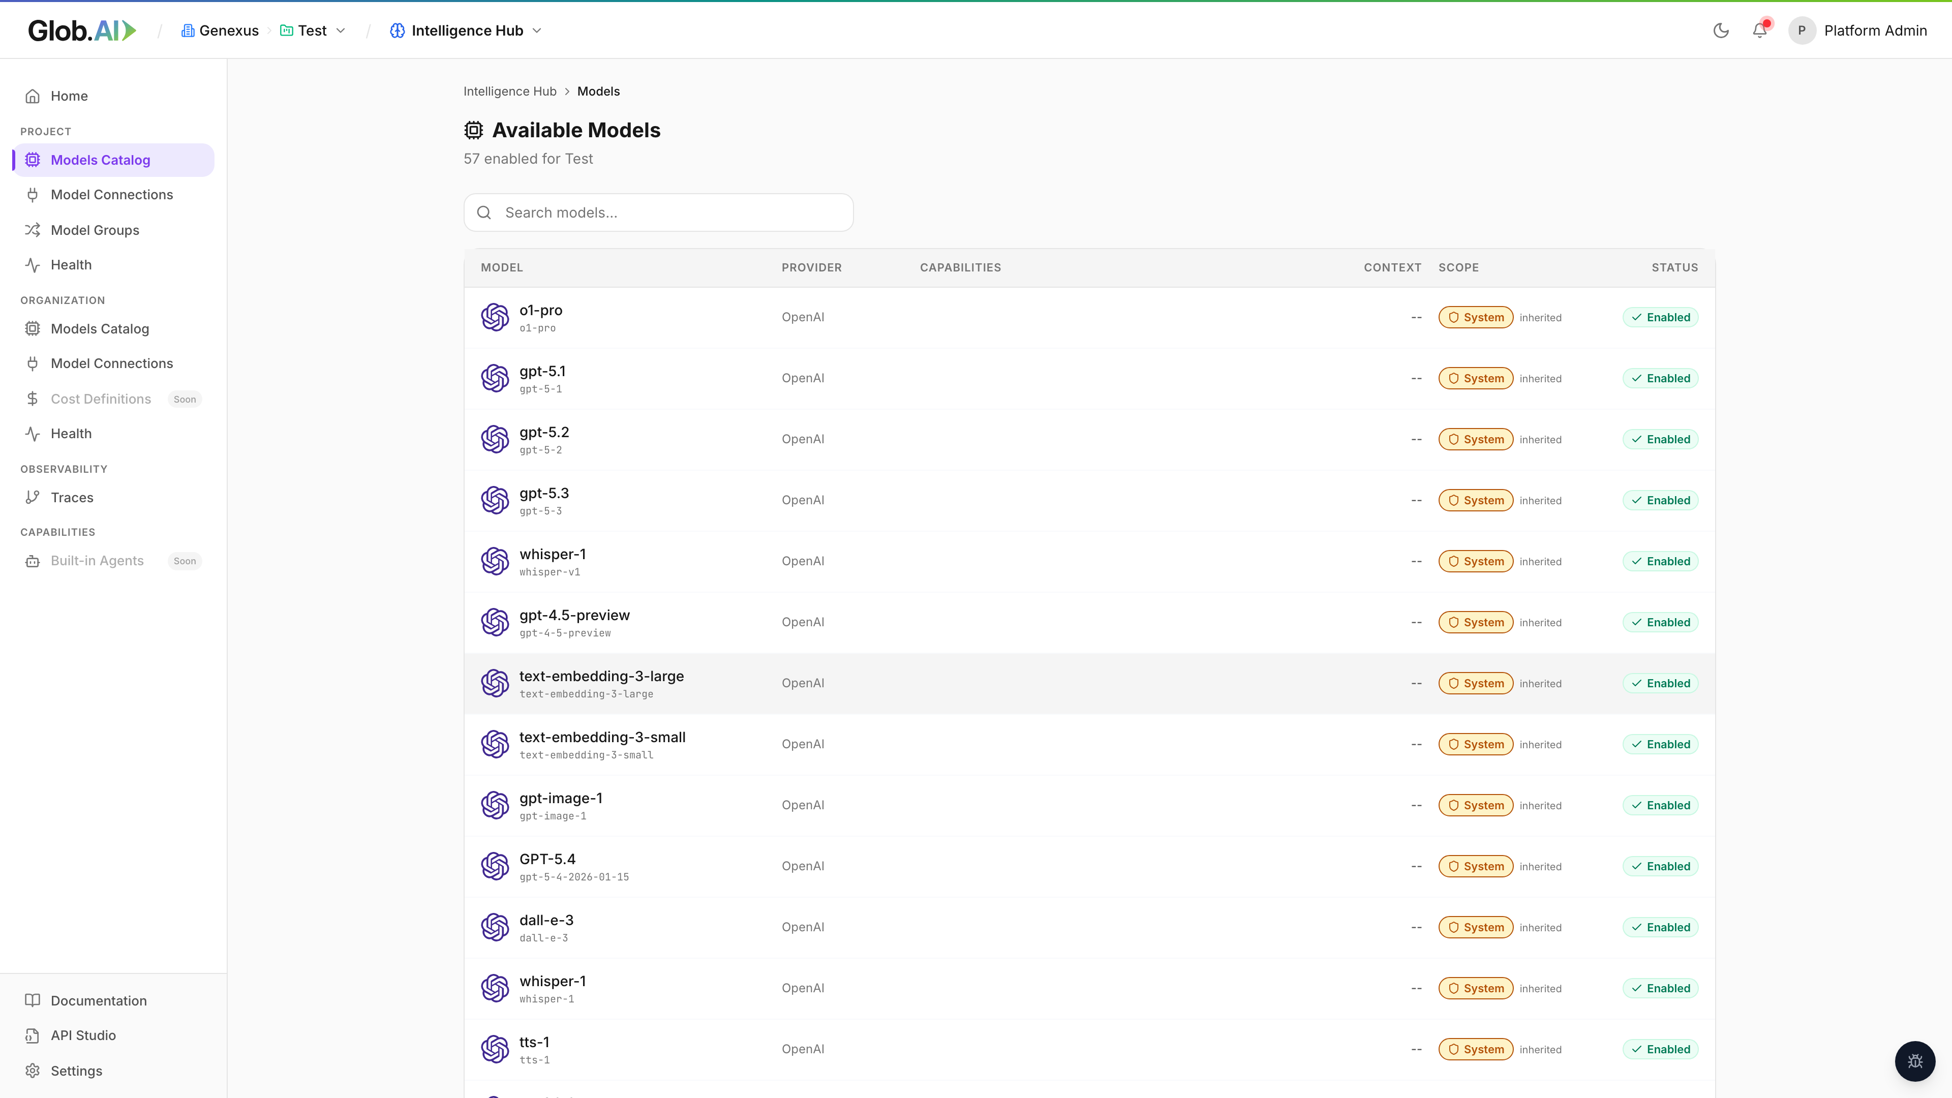Click the SCOPE column header
Image resolution: width=1952 pixels, height=1098 pixels.
click(1459, 267)
